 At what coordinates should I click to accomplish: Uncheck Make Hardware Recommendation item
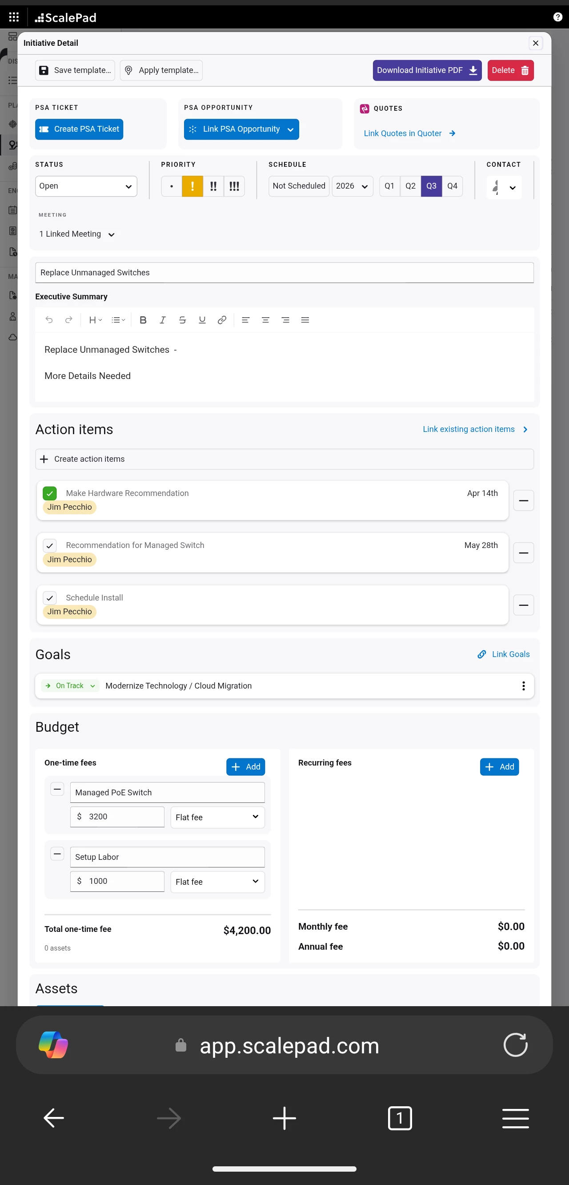tap(50, 494)
